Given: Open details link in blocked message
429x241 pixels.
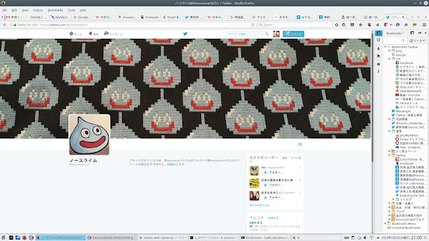Looking at the screenshot, I should pos(176,165).
